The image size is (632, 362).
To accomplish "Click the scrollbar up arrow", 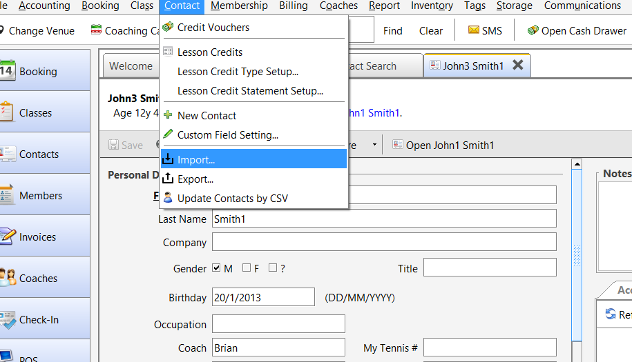I will [x=577, y=164].
